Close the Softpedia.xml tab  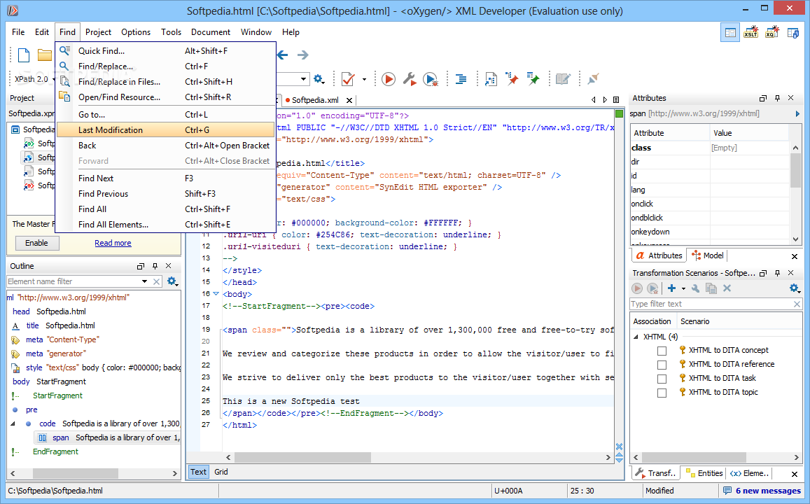[x=349, y=100]
